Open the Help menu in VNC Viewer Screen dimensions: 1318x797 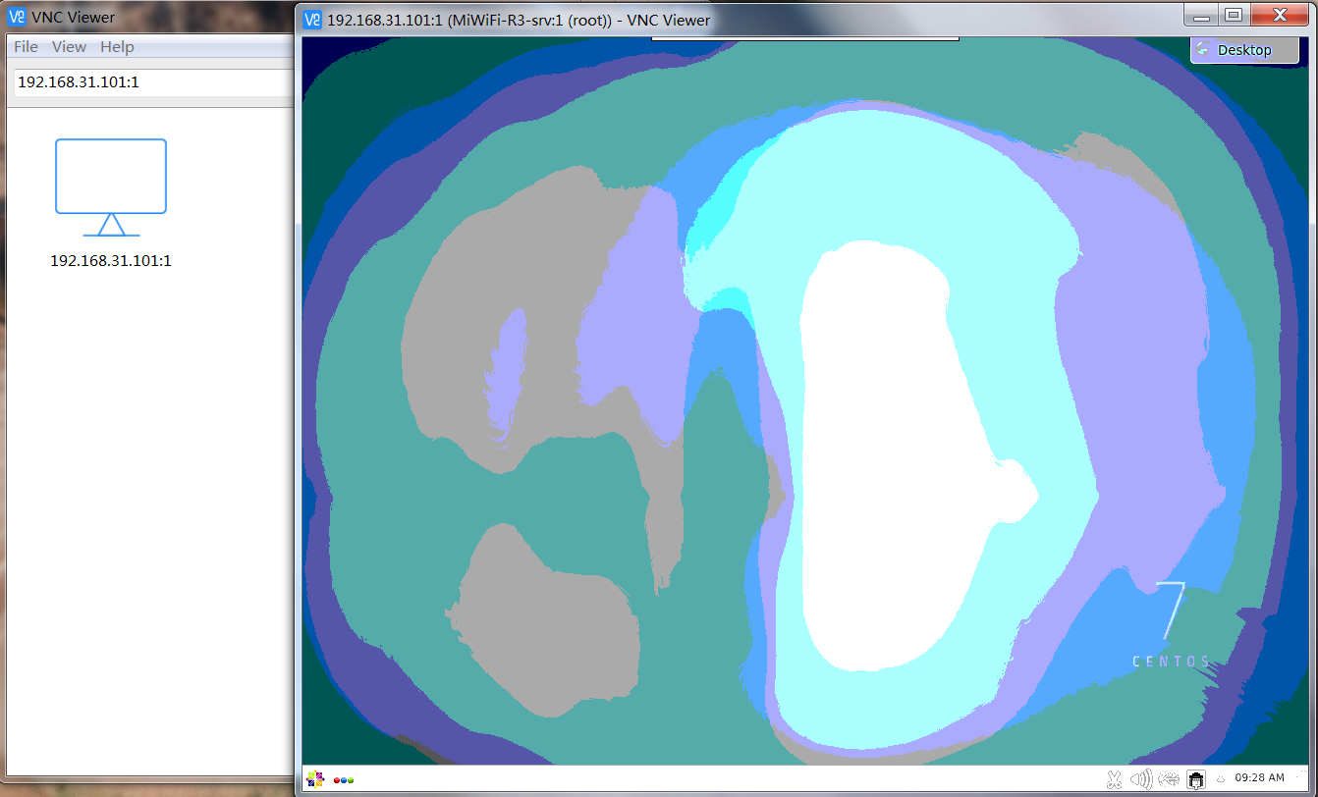click(117, 47)
